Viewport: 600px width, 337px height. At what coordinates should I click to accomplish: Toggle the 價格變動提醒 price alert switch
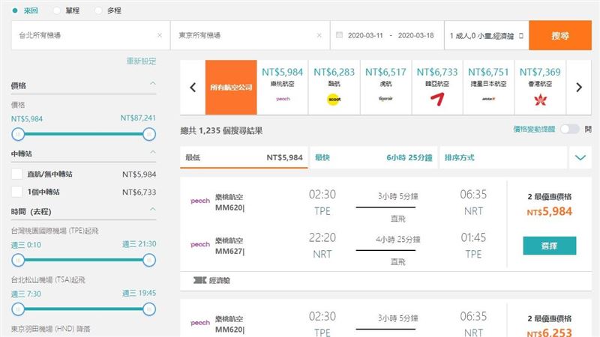point(570,129)
